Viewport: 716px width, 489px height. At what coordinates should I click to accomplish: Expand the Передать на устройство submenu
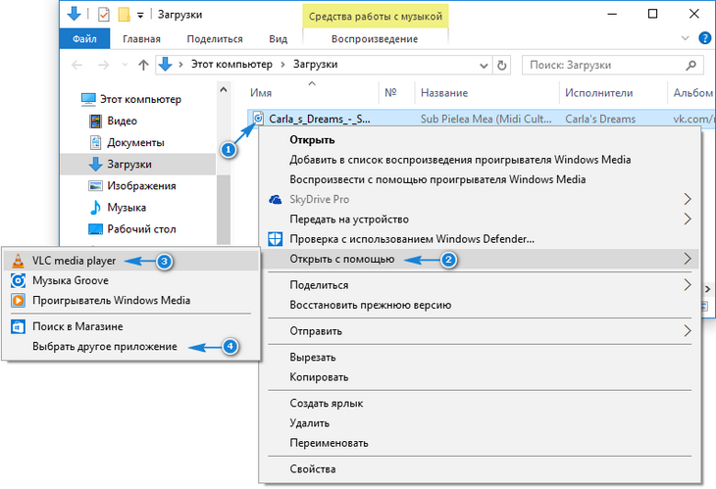pyautogui.click(x=687, y=219)
